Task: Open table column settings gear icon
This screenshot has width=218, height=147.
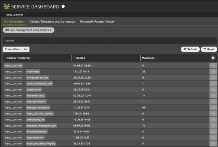Action: tap(213, 58)
